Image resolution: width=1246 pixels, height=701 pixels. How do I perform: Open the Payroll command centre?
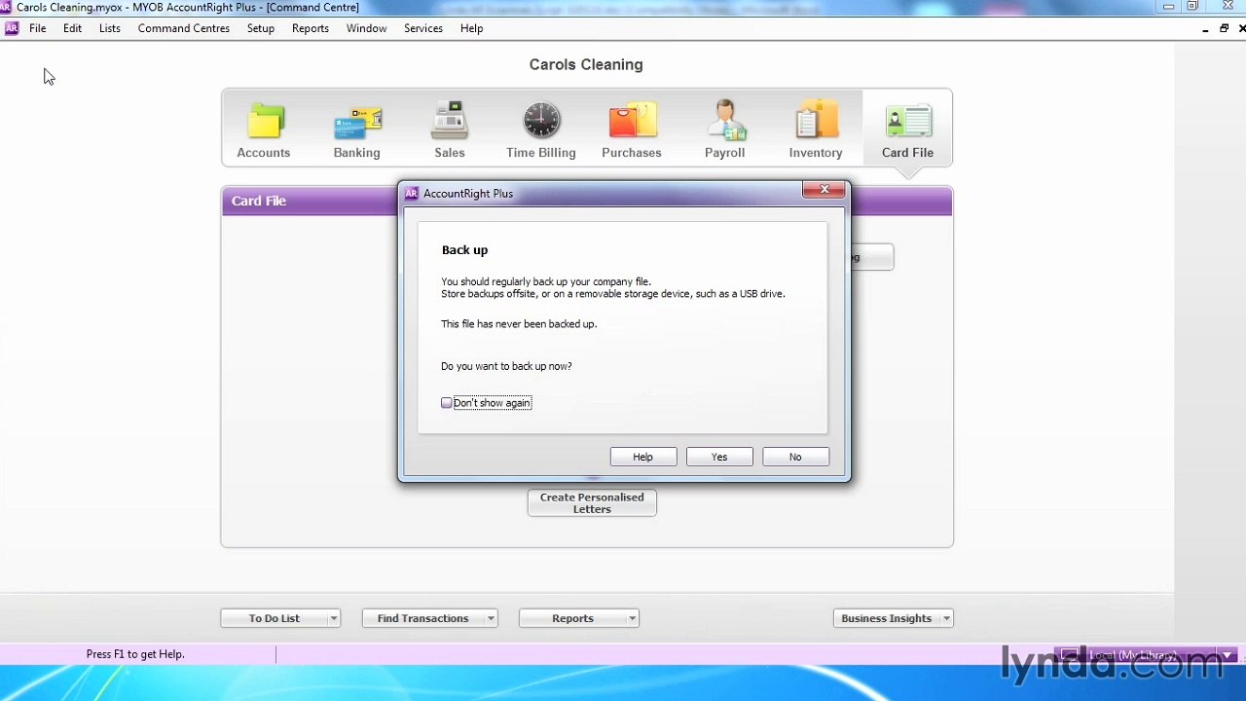[x=724, y=129]
